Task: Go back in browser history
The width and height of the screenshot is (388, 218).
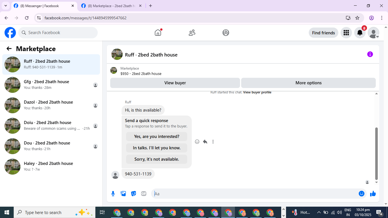Action: click(x=6, y=18)
